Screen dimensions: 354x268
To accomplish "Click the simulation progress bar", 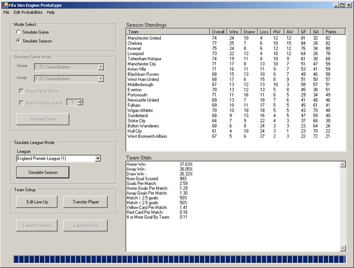I will click(179, 259).
